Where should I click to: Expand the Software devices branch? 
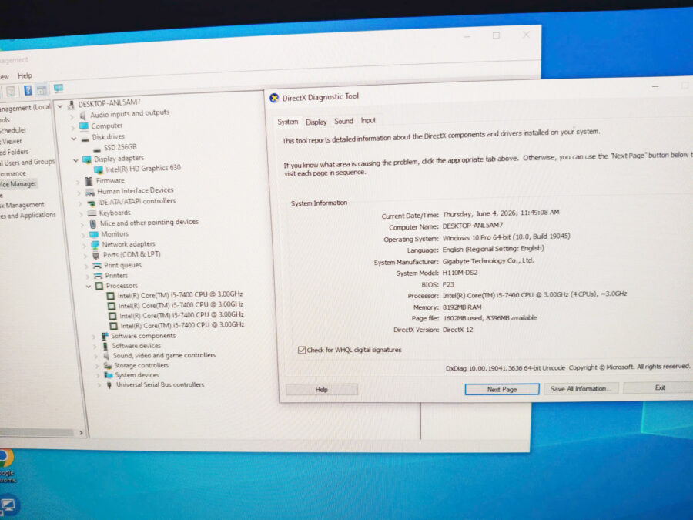[x=95, y=347]
